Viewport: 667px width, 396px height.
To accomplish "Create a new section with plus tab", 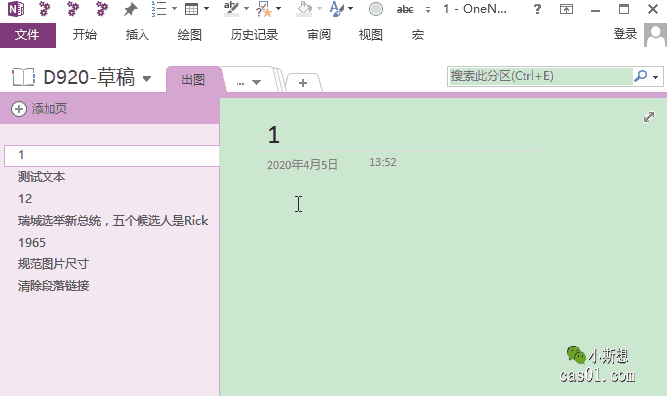I will coord(303,83).
